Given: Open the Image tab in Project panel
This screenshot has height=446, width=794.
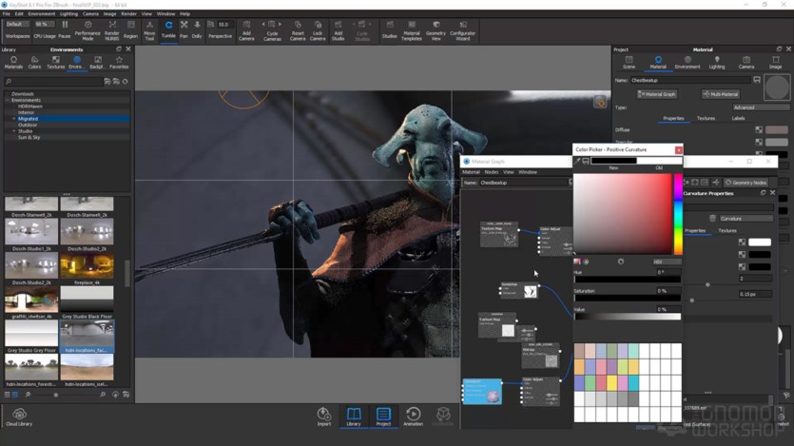Looking at the screenshot, I should (775, 62).
